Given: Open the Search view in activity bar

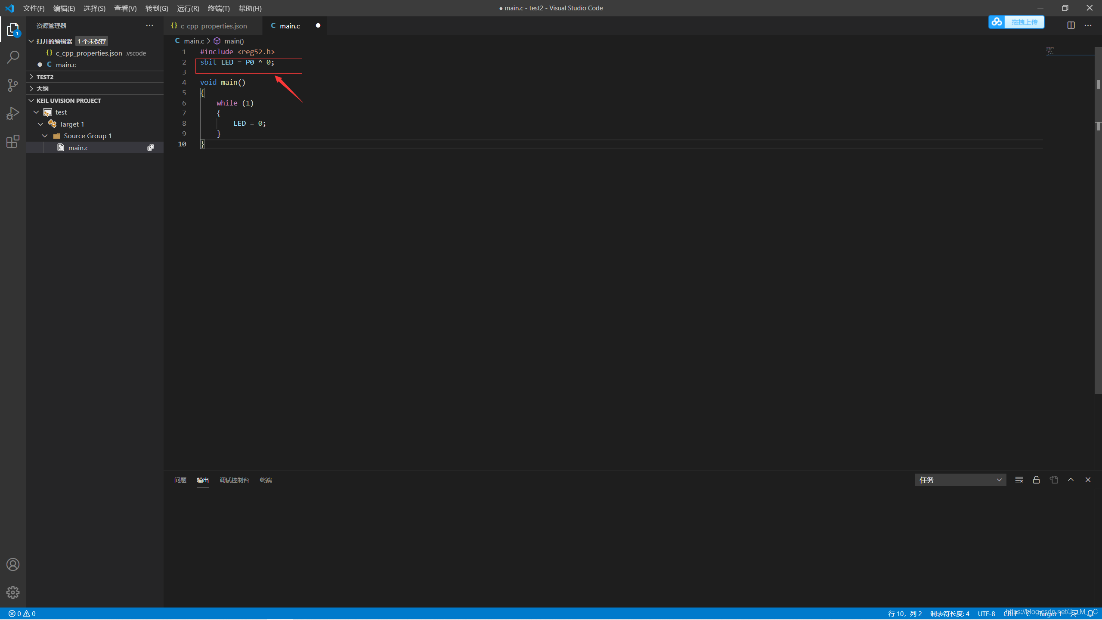Looking at the screenshot, I should 13,57.
